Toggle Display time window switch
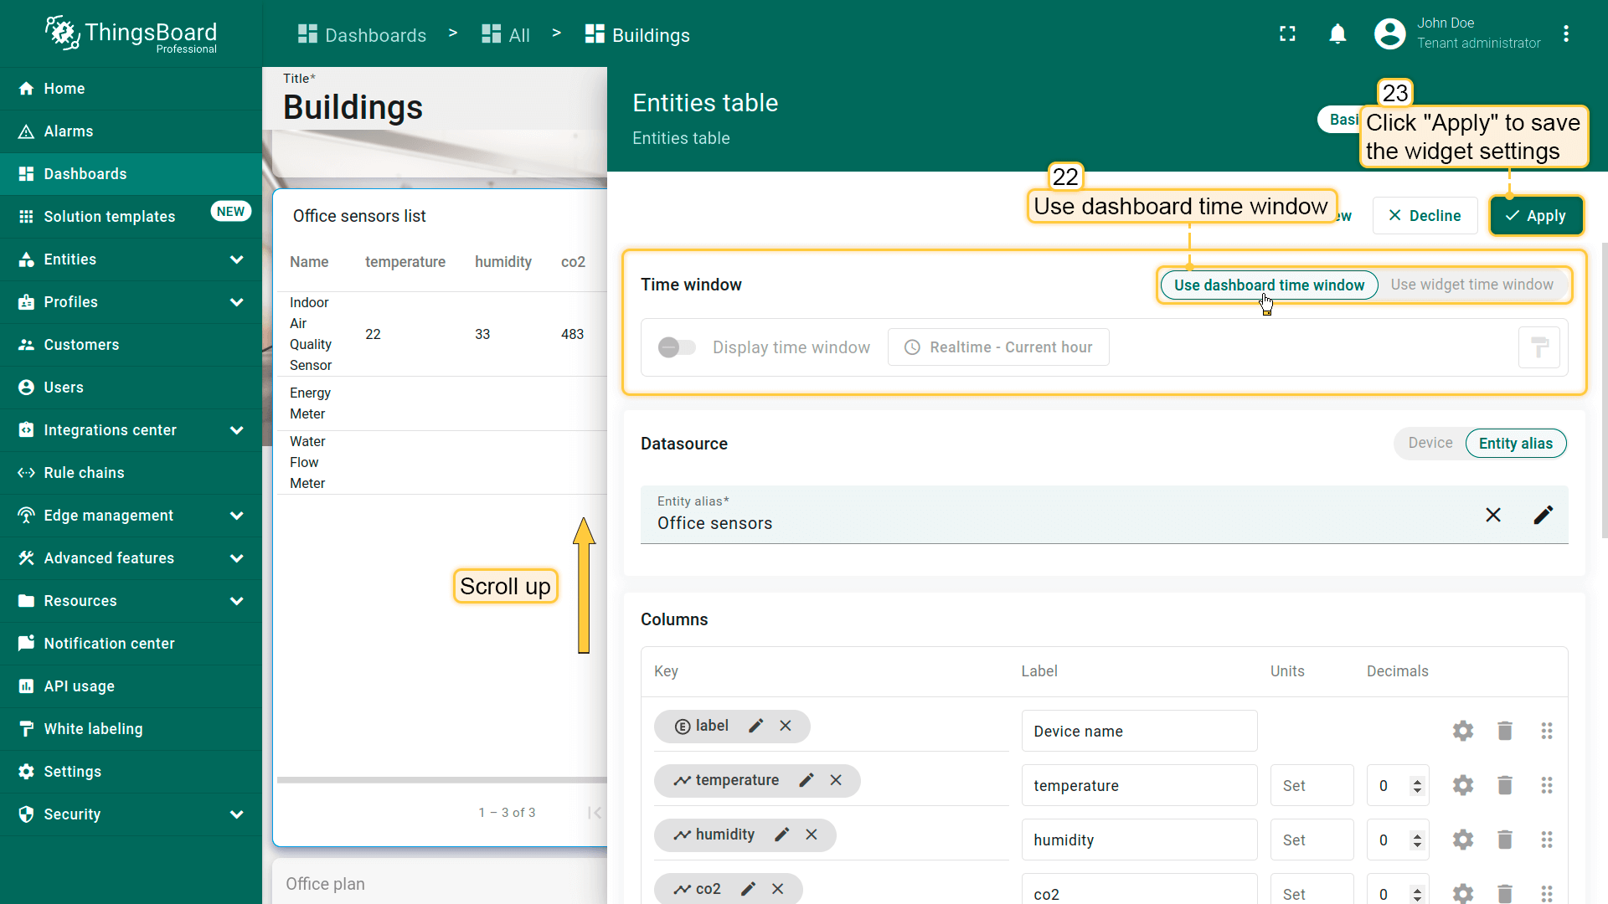Screen dimensions: 1608x904 pyautogui.click(x=677, y=347)
